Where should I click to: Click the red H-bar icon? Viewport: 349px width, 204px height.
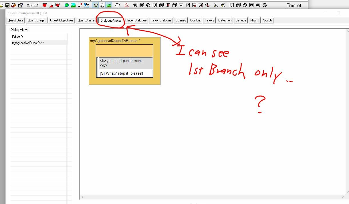point(168,5)
